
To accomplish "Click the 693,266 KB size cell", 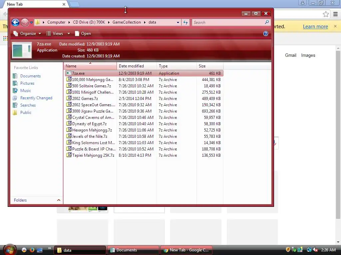I will click(x=211, y=111).
